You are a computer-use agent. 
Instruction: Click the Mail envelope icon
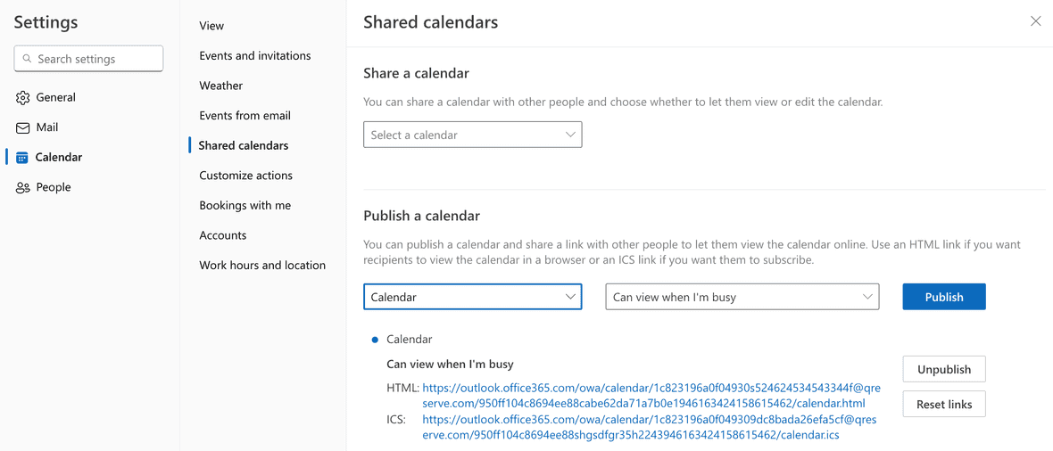point(23,127)
